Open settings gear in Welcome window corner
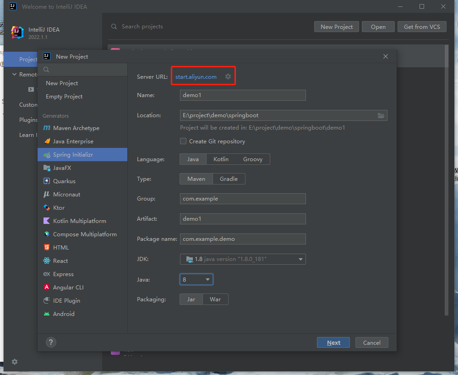This screenshot has width=458, height=375. (15, 362)
